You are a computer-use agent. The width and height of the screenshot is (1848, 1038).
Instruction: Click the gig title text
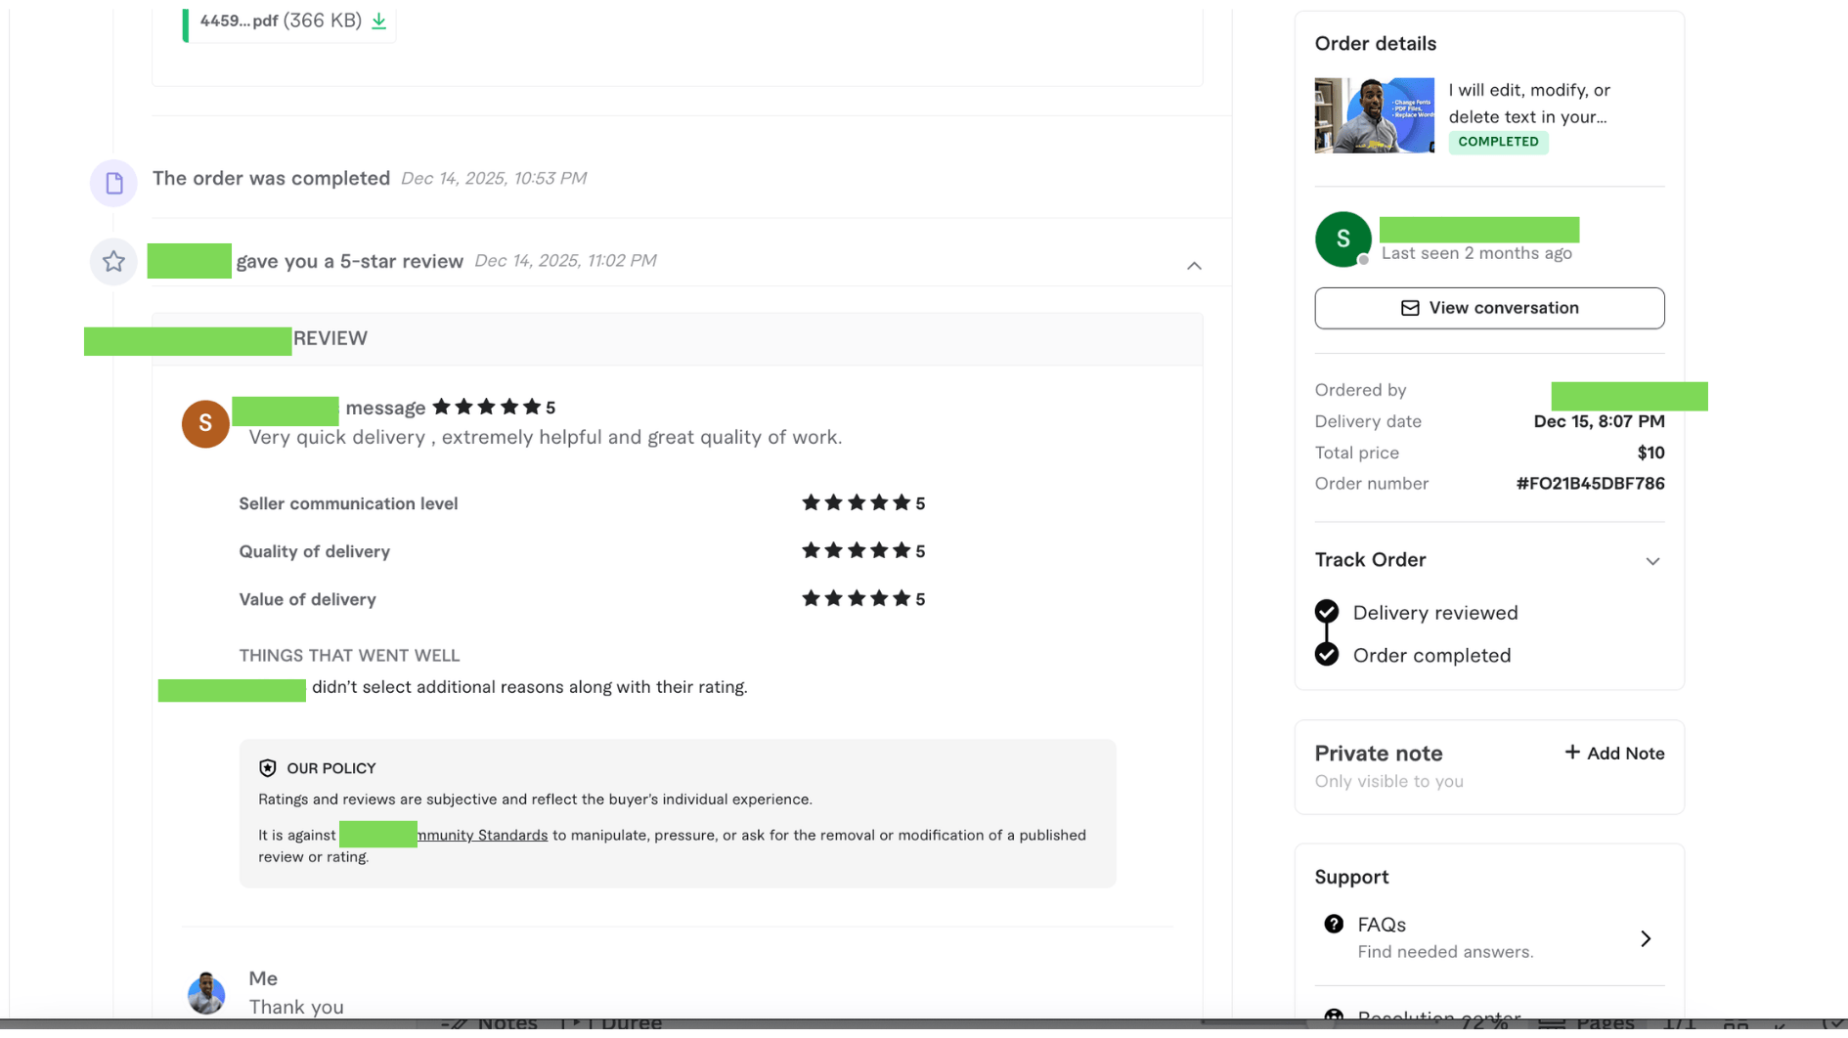[1528, 104]
